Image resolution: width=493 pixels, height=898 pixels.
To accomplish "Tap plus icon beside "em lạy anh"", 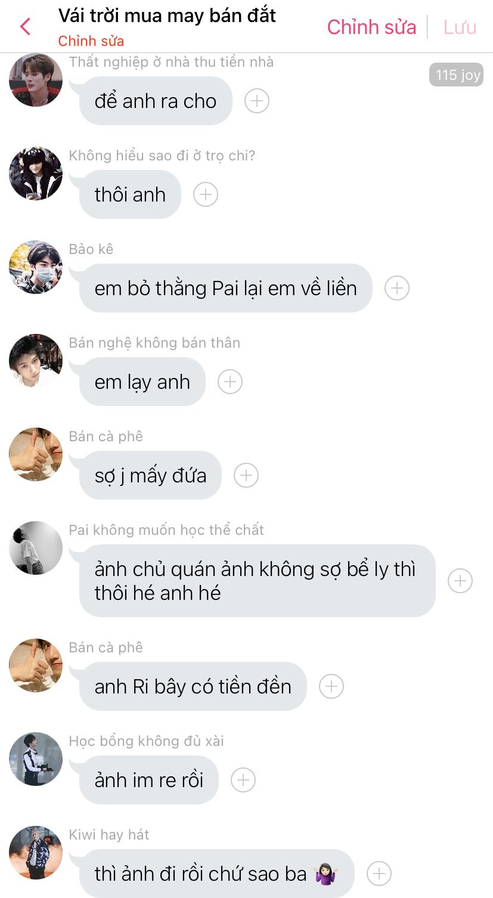I will 230,382.
